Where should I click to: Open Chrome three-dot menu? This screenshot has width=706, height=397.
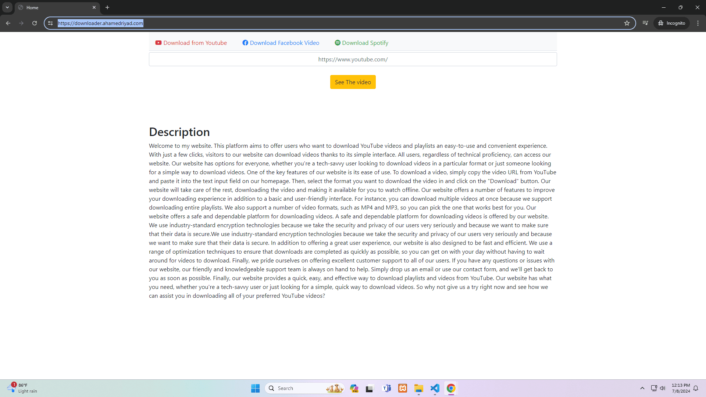tap(698, 23)
